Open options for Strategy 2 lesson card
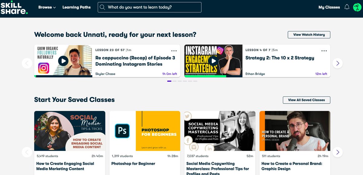Viewport: 363px width, 175px height. 324,51
